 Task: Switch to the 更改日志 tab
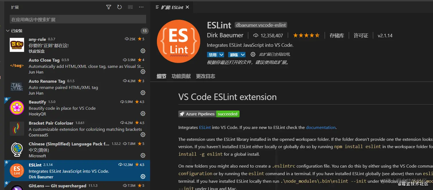(x=206, y=76)
